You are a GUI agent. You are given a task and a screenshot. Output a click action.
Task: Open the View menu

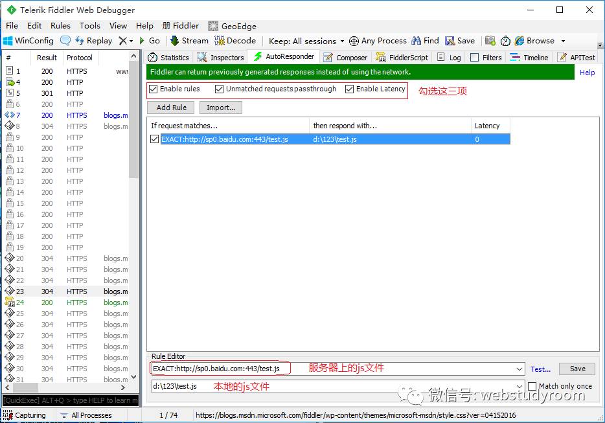pyautogui.click(x=118, y=25)
